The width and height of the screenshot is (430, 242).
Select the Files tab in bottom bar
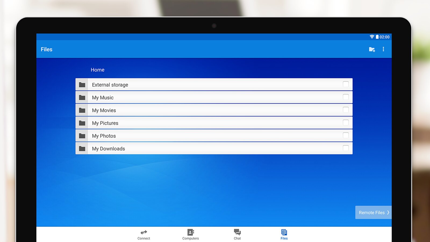[x=284, y=234]
